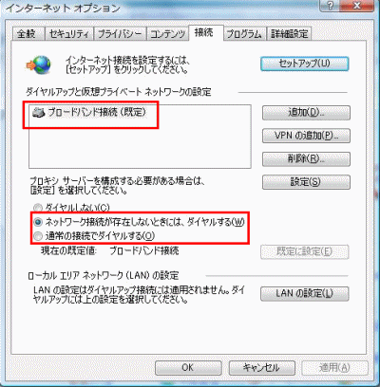
Task: Click the globe internet connection icon
Action: tap(39, 64)
